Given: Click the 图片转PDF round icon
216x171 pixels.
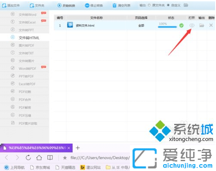Looking at the screenshot, I should pos(13,45).
